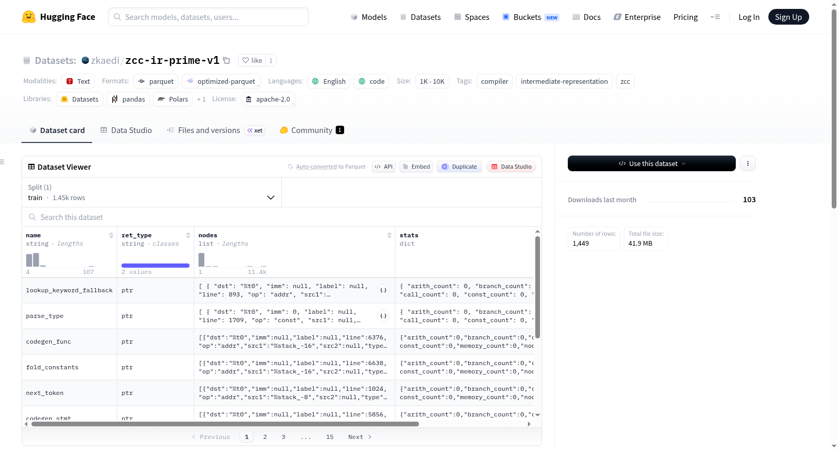This screenshot has width=838, height=451.
Task: Click the nodes lengths histogram
Action: click(x=233, y=260)
